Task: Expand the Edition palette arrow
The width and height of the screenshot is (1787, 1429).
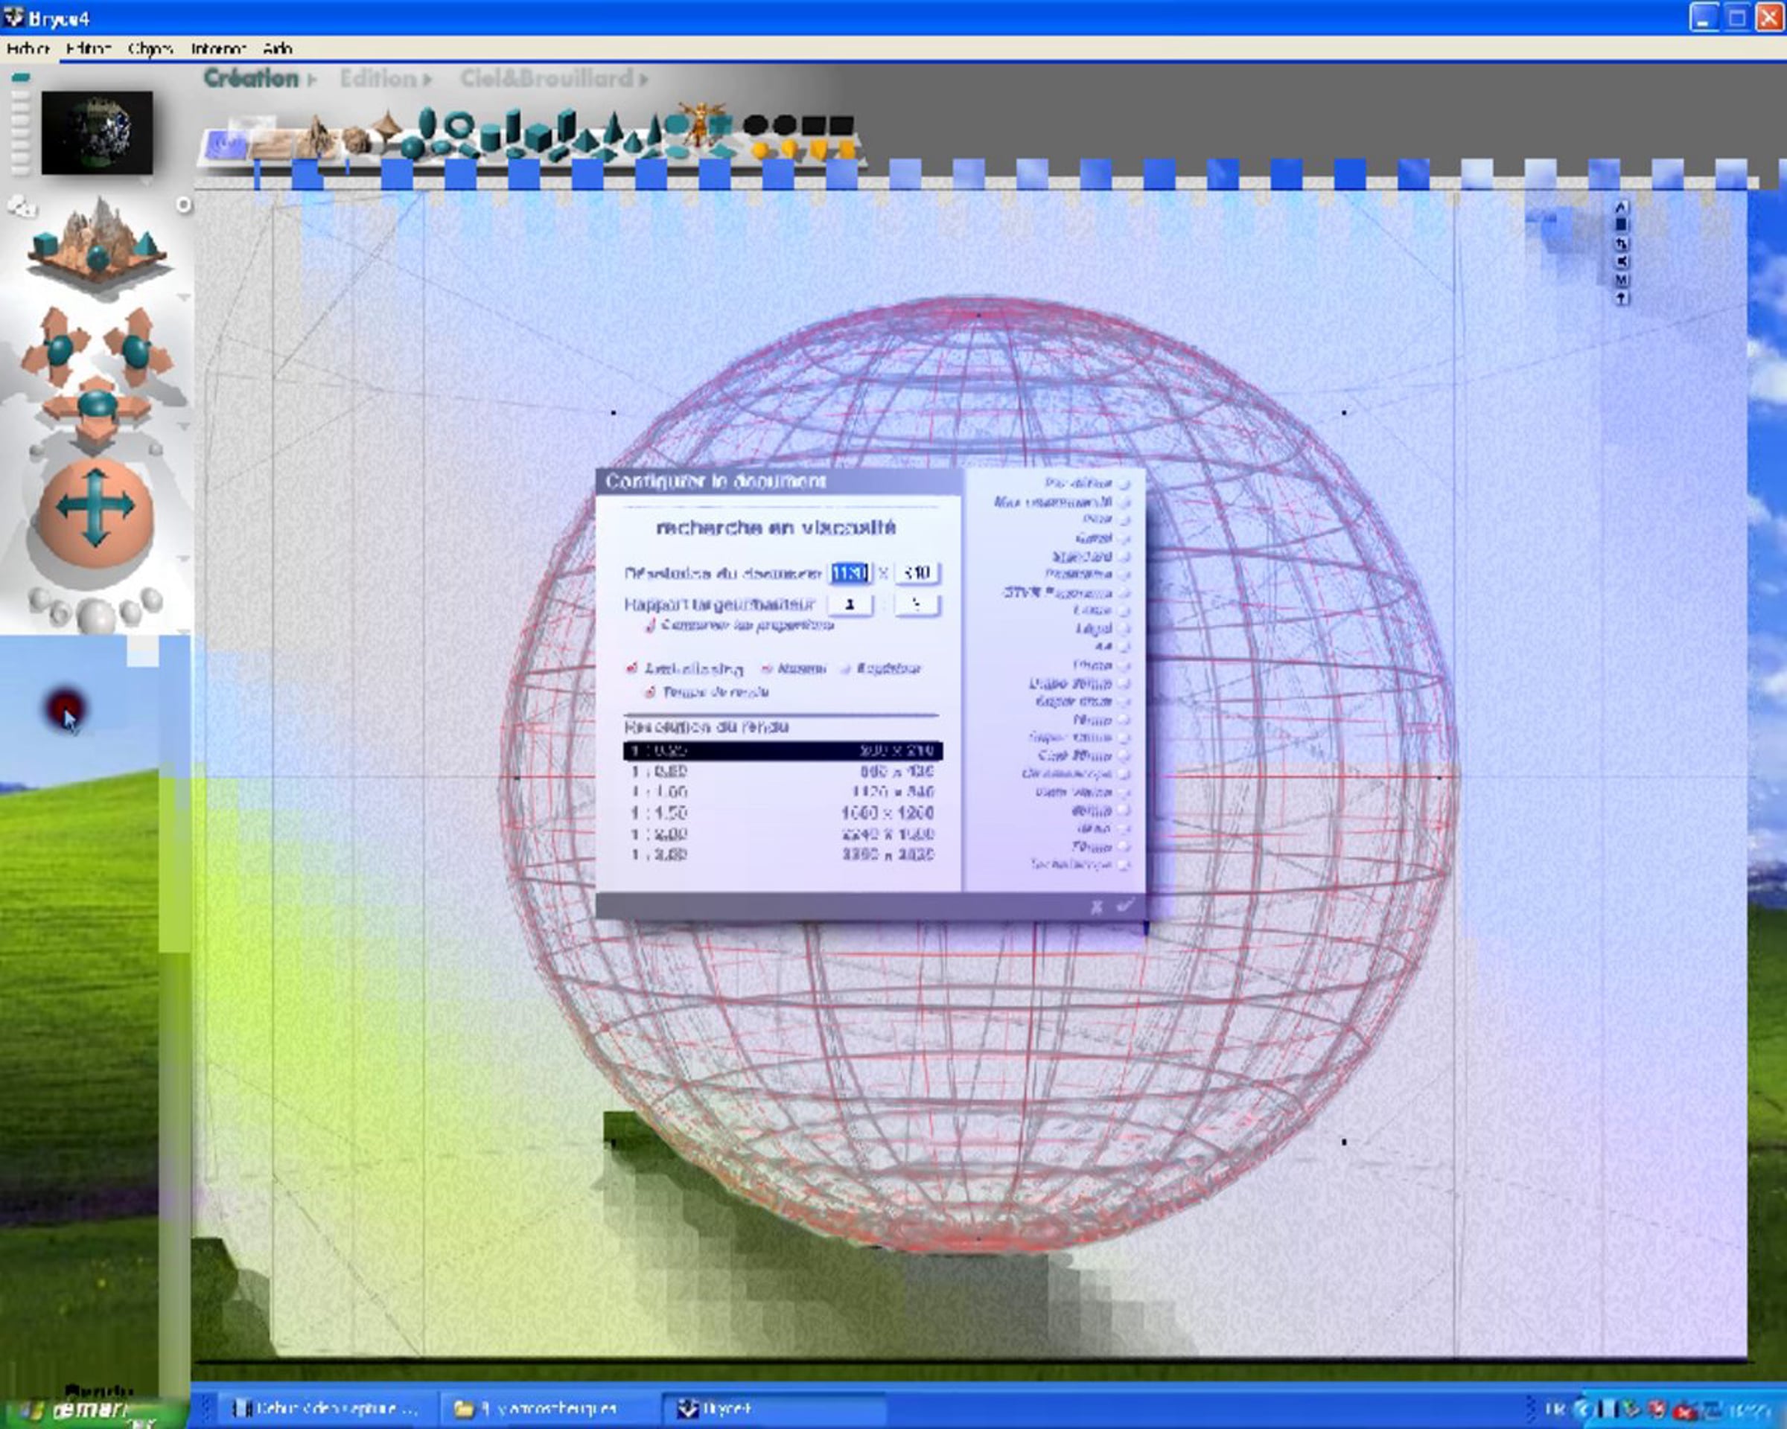Action: [x=427, y=80]
